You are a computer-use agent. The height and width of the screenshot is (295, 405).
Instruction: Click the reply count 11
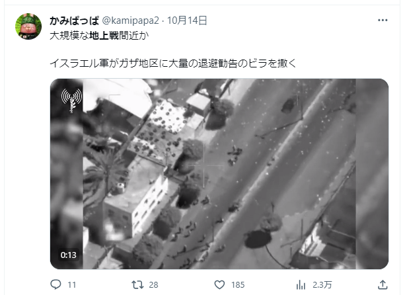click(72, 285)
